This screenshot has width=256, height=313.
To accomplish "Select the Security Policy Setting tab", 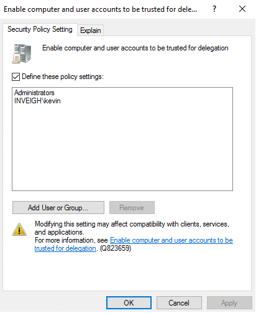I will pos(40,29).
